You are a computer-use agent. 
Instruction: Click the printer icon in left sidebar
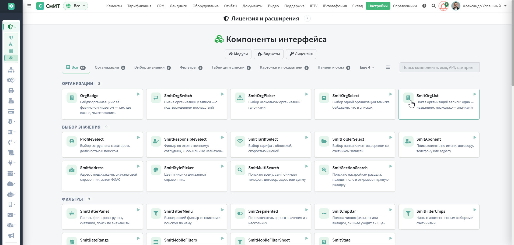(x=11, y=91)
